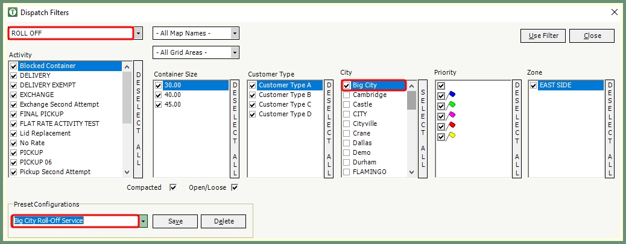
Task: Uncheck the DELIVERY activity checkbox
Action: [14, 75]
